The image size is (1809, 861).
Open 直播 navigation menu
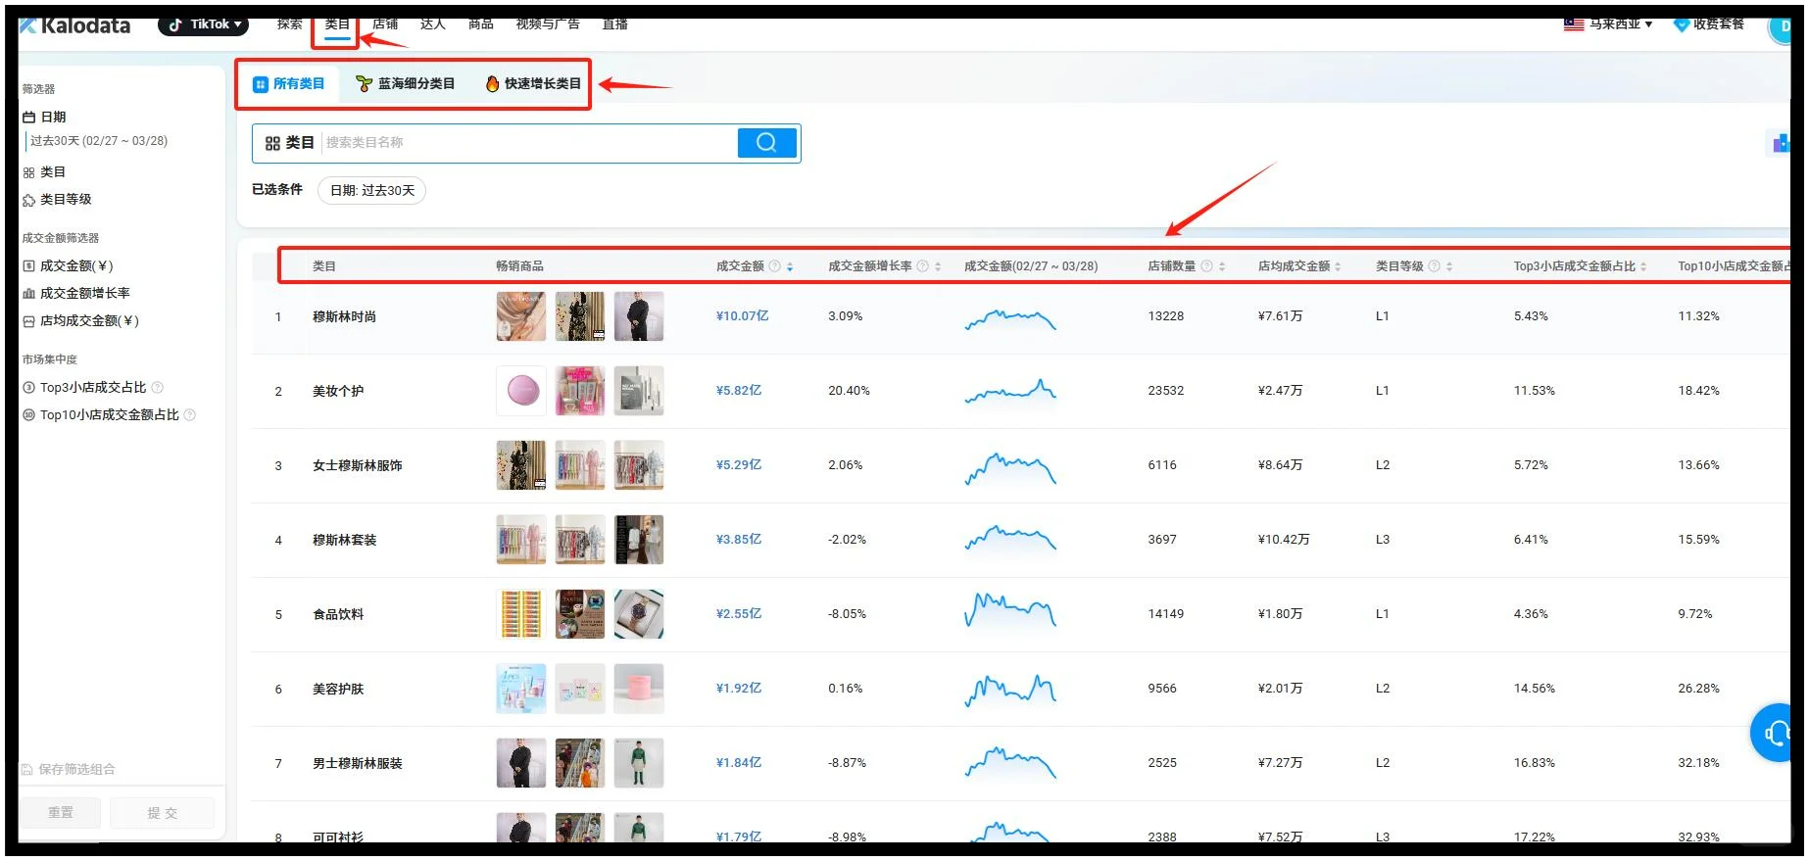615,24
